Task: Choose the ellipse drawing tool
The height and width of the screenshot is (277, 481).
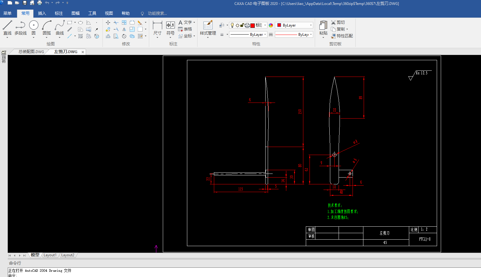Action: [x=80, y=23]
